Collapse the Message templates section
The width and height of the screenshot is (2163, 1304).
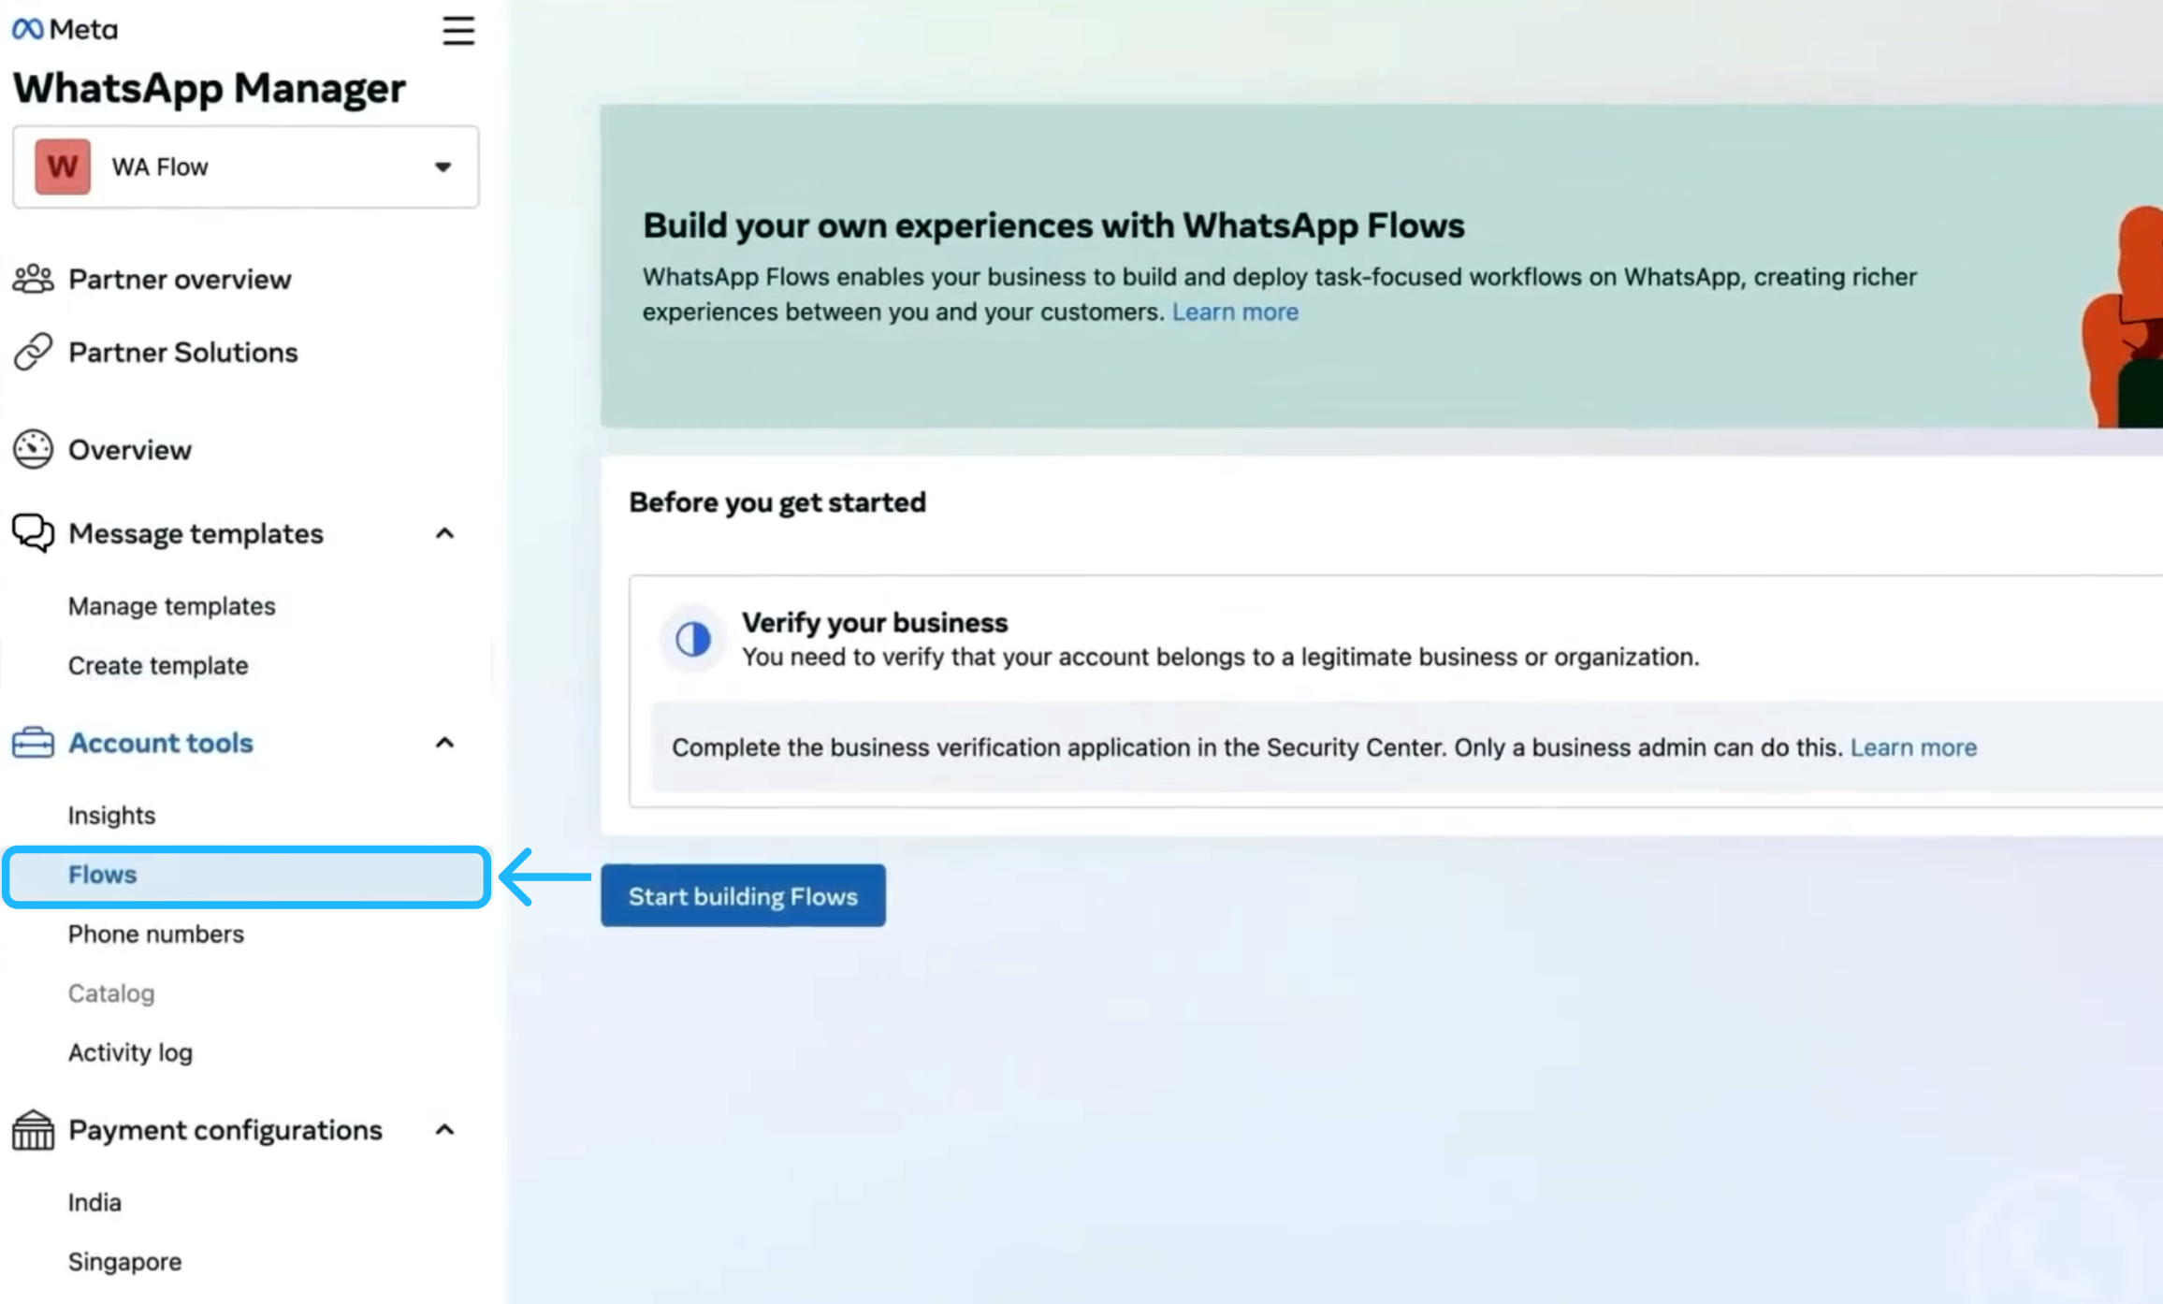[x=444, y=533]
